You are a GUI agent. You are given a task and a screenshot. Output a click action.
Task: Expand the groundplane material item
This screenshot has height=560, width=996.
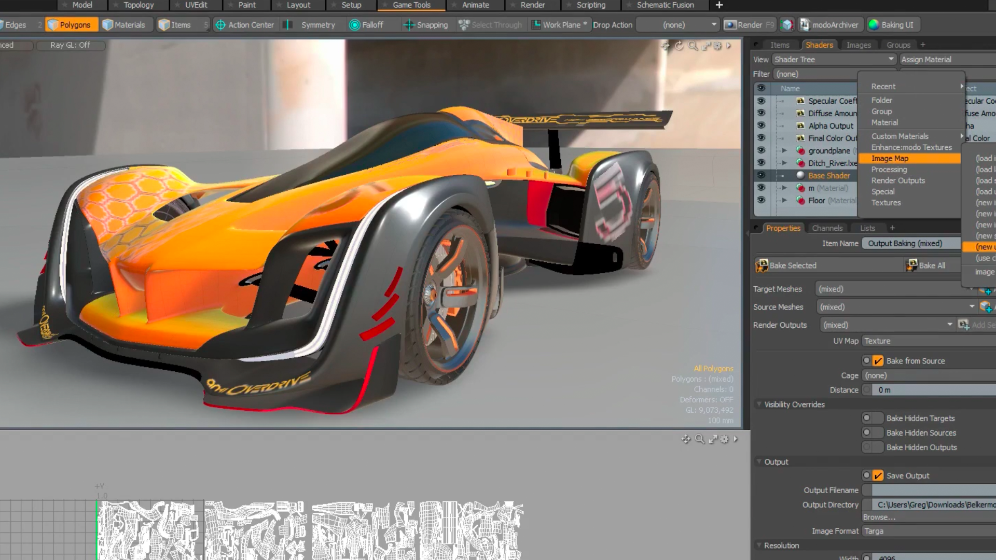[784, 150]
